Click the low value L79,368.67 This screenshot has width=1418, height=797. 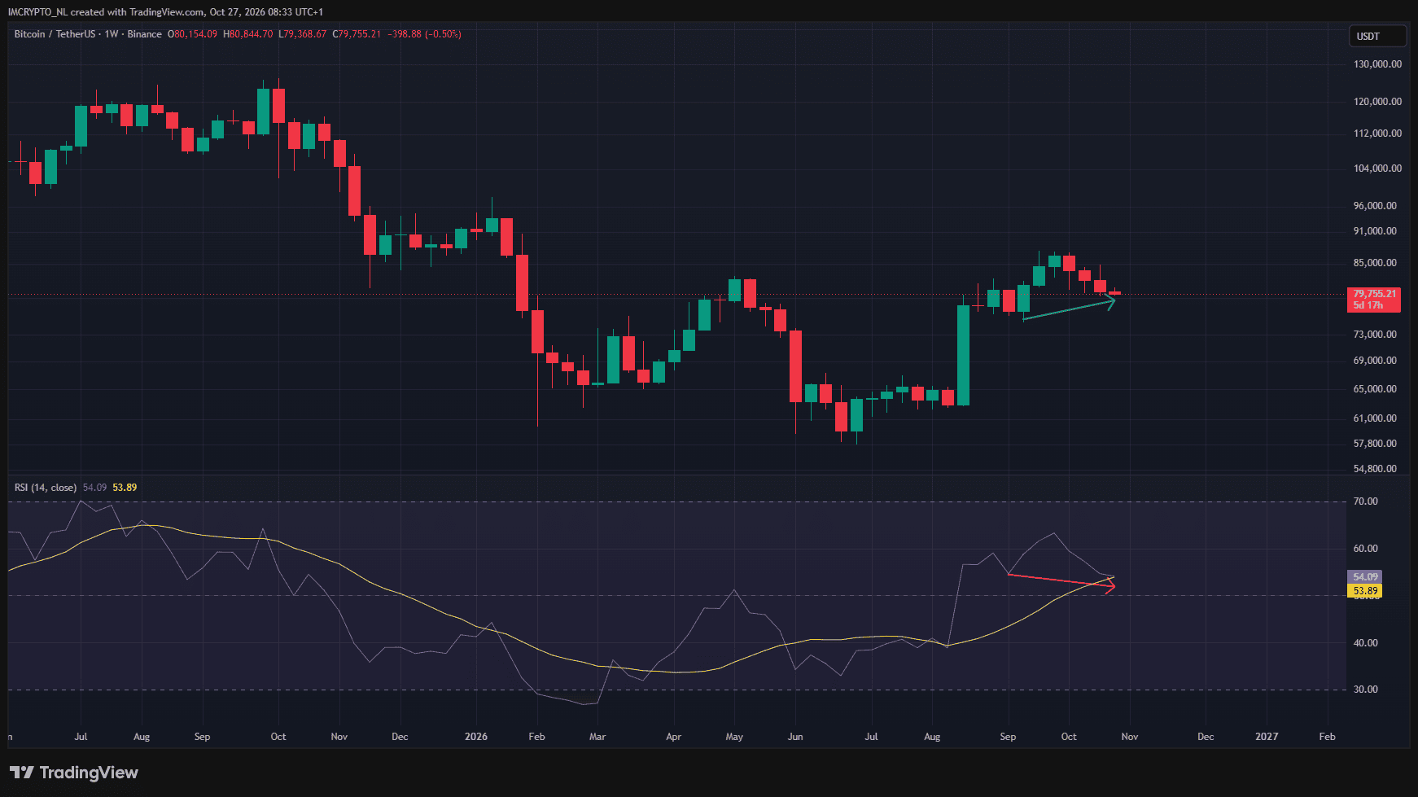[x=303, y=34]
